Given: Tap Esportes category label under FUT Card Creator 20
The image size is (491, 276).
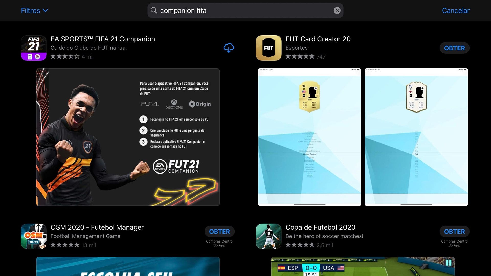Looking at the screenshot, I should [x=296, y=48].
